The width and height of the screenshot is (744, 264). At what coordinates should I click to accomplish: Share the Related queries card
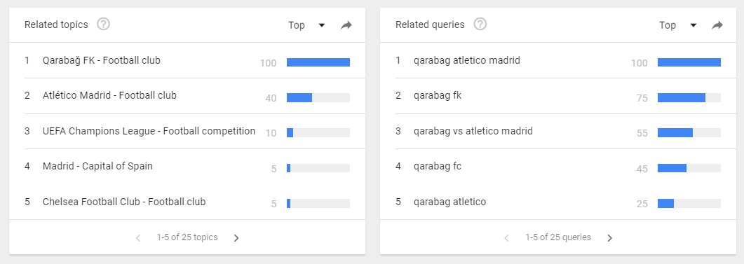pos(717,25)
